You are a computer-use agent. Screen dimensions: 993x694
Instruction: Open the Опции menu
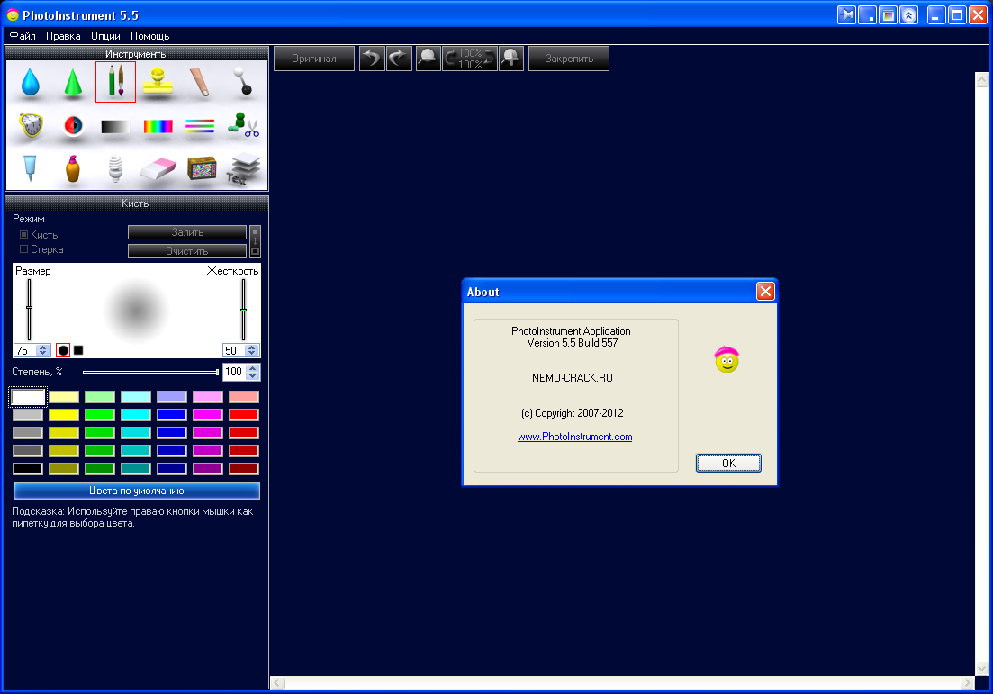pyautogui.click(x=105, y=35)
